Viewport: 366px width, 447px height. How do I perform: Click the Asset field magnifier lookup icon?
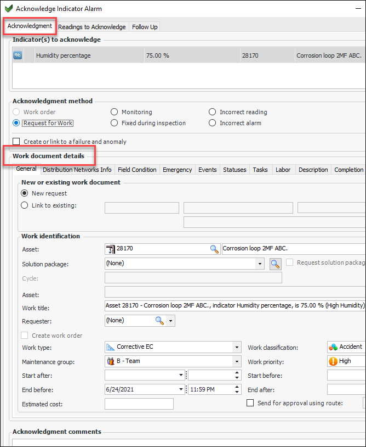[214, 249]
